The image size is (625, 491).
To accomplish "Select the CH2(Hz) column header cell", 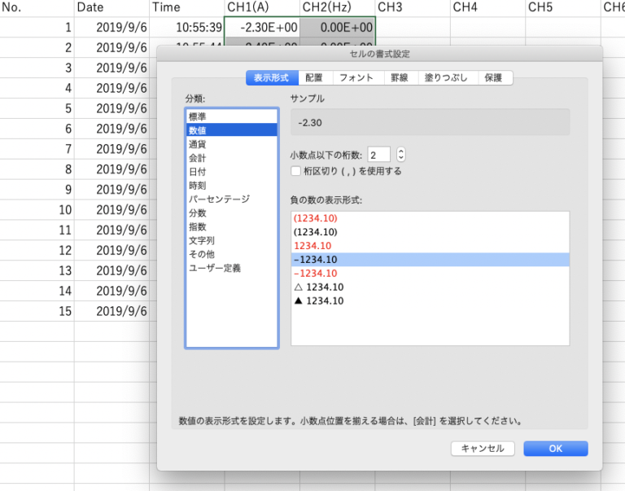I will (x=337, y=7).
